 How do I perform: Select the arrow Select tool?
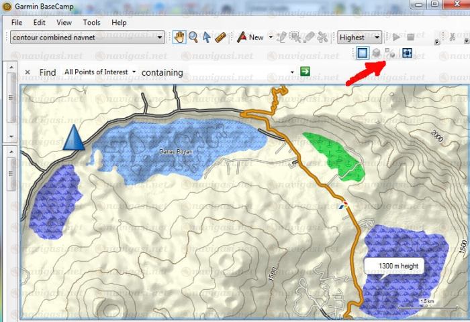[x=207, y=37]
